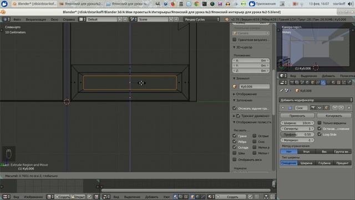Select Нет limit method
Image resolution: width=355 pixels, height=200 pixels.
click(x=289, y=152)
